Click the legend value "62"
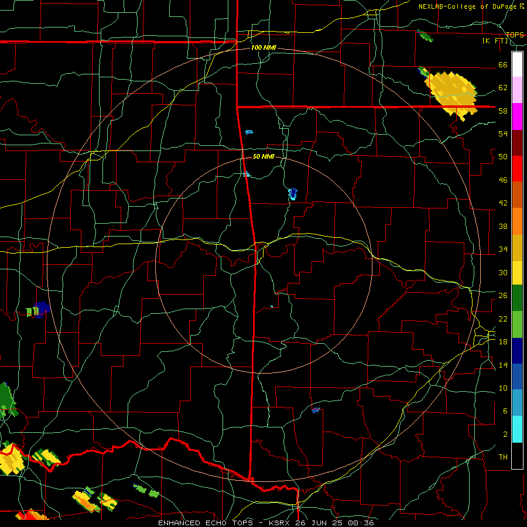This screenshot has width=527, height=527. tap(503, 88)
